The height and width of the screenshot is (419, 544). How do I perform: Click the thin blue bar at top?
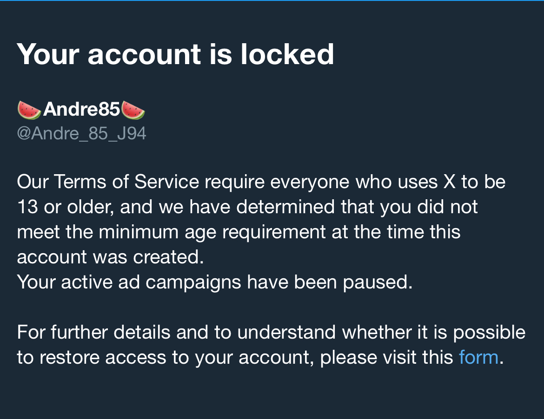pyautogui.click(x=272, y=0)
